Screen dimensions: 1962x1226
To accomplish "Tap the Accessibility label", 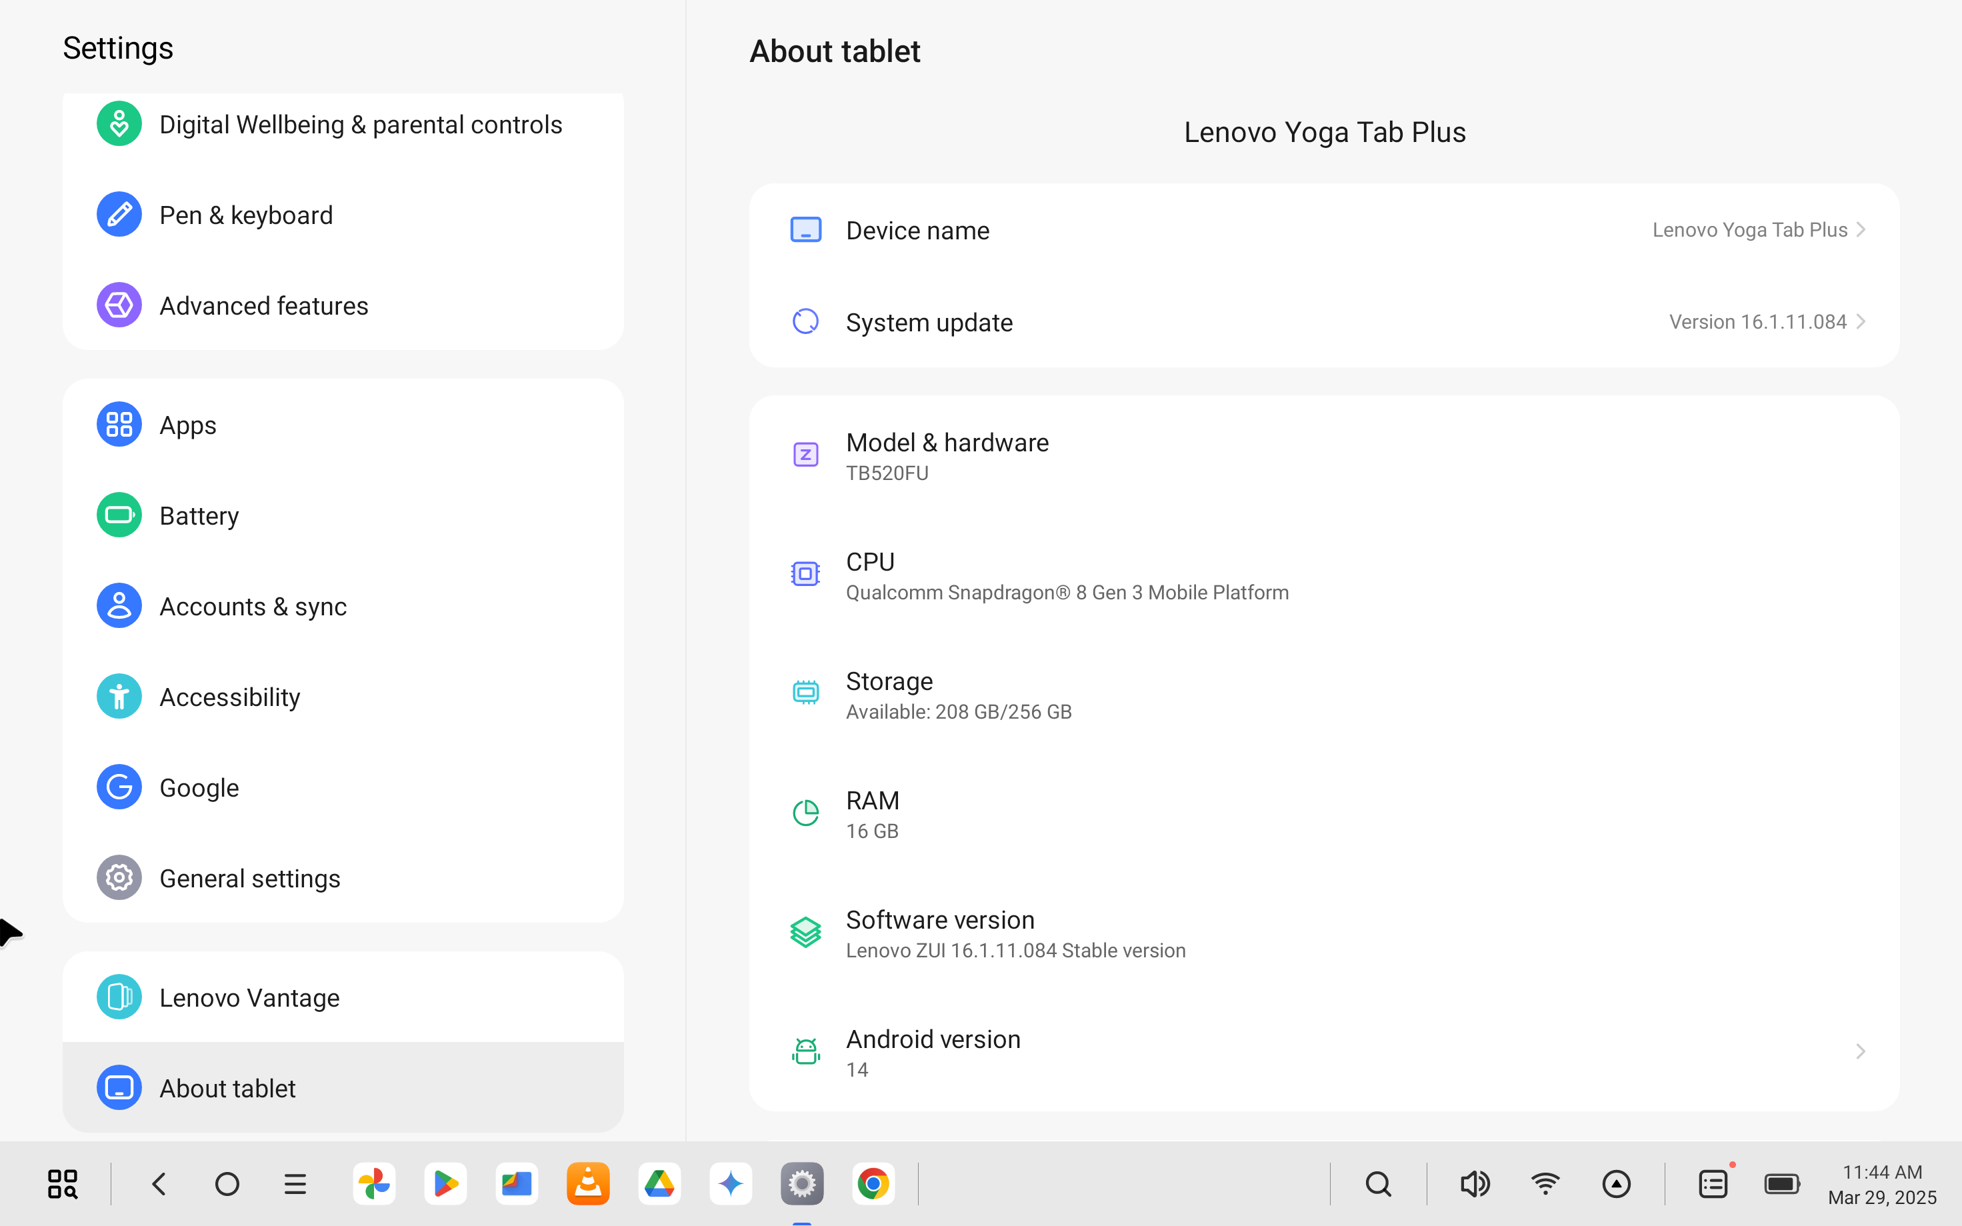I will (229, 697).
